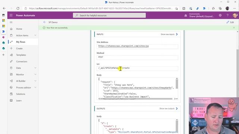The width and height of the screenshot is (239, 134).
Task: Open the Settings gear icon
Action: 220,15
